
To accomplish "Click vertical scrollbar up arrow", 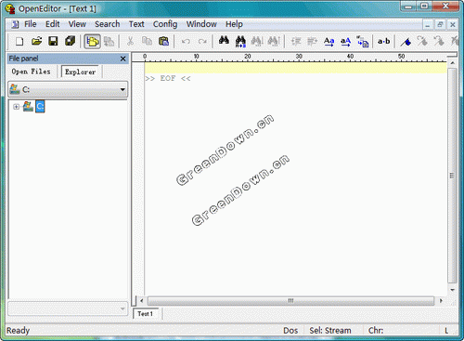I will 452,63.
